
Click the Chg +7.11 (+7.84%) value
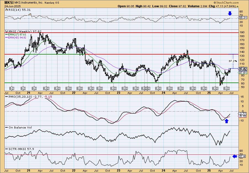(x=222, y=6)
